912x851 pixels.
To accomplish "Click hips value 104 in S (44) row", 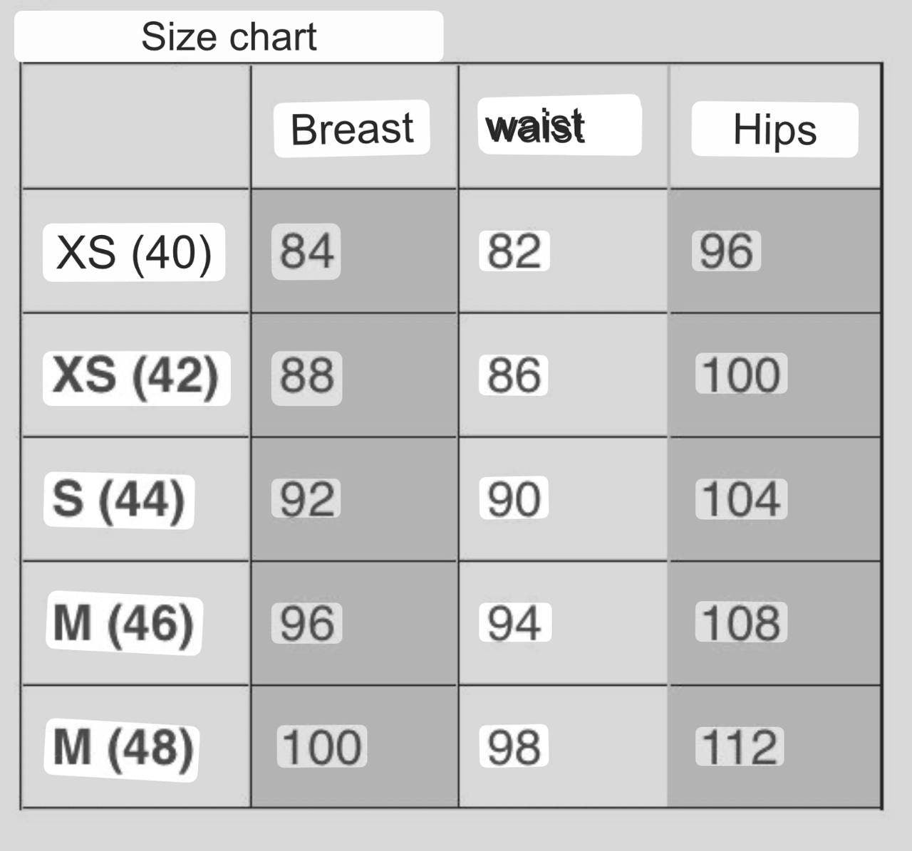I will [x=741, y=499].
